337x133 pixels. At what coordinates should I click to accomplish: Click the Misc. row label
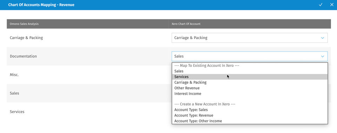(x=14, y=75)
